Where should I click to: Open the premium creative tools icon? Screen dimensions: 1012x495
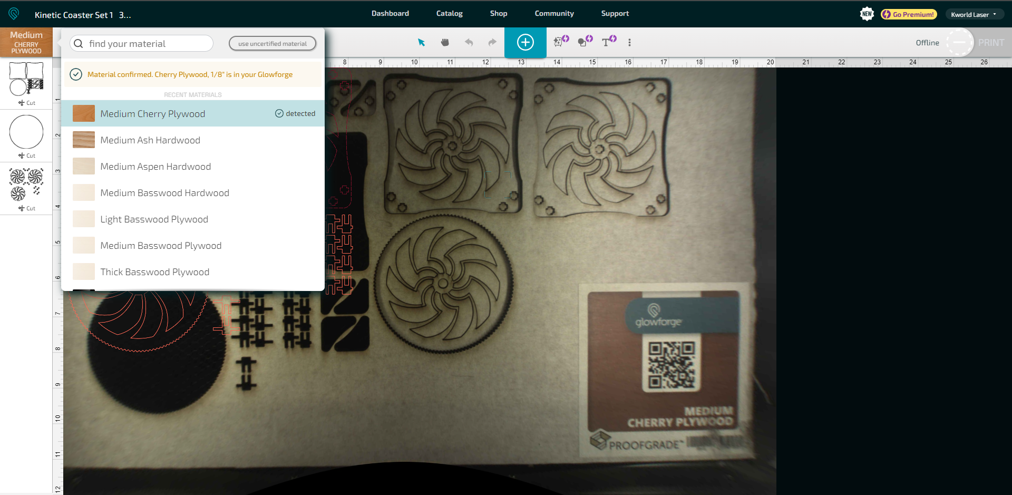[x=560, y=42]
